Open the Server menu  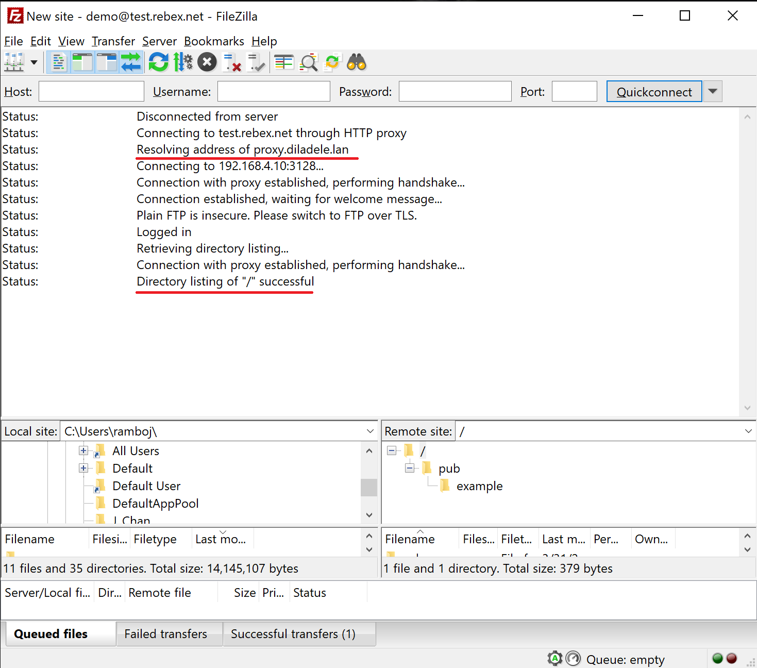159,41
